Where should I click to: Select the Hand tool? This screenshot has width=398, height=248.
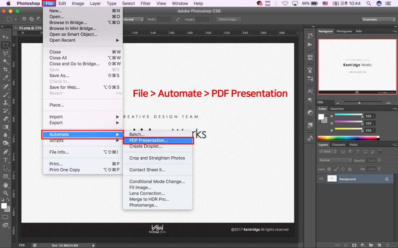click(5, 185)
